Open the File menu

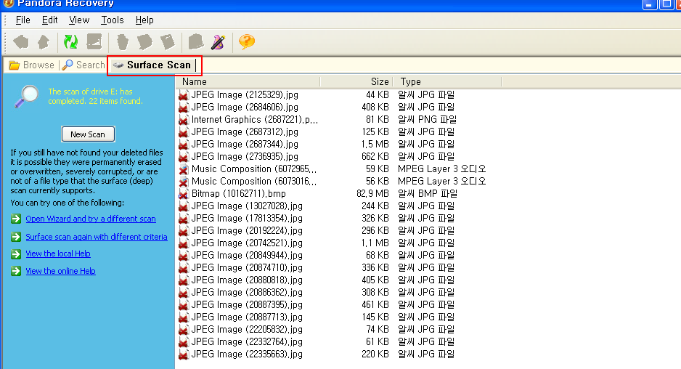coord(23,20)
